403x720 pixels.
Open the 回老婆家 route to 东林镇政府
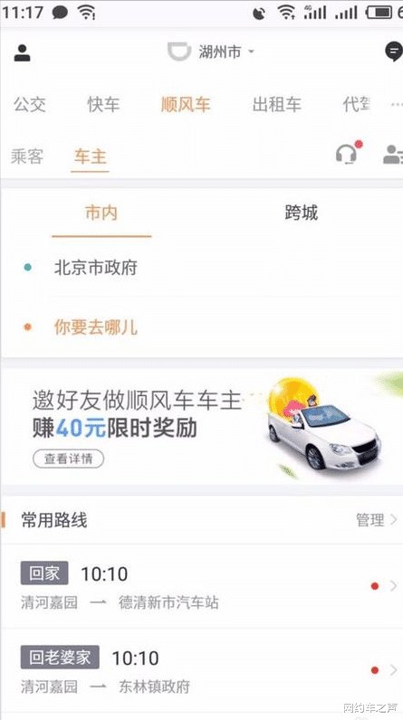(201, 671)
